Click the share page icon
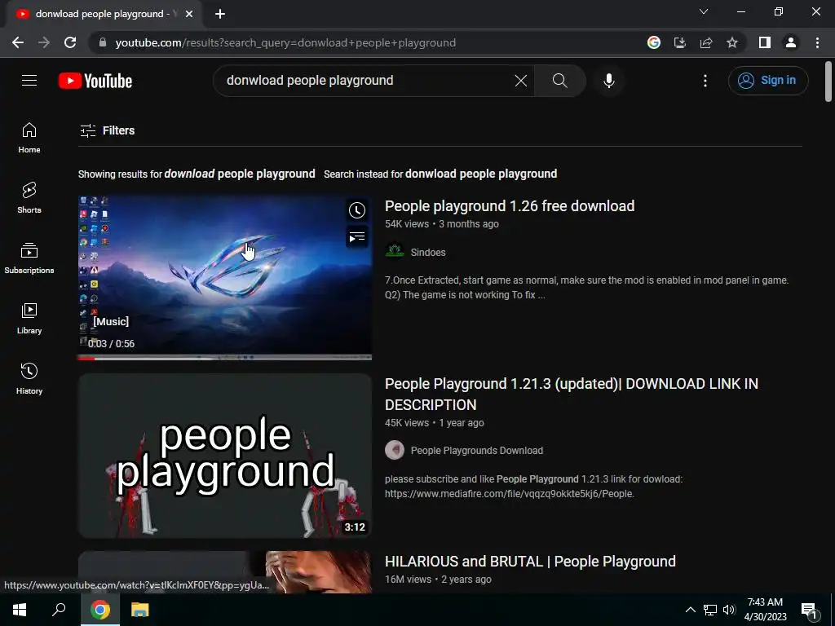Image resolution: width=835 pixels, height=626 pixels. click(x=706, y=42)
